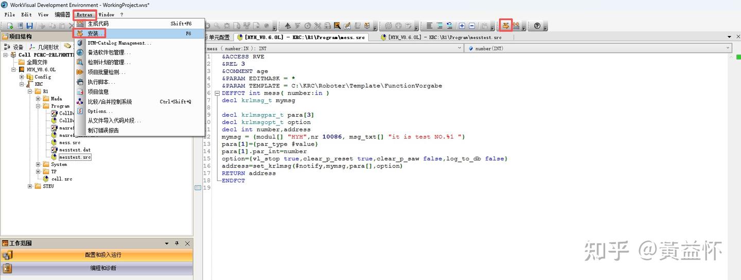Click the generate code icon beside Install
Viewport: 741px width, 280px height.
[516, 26]
